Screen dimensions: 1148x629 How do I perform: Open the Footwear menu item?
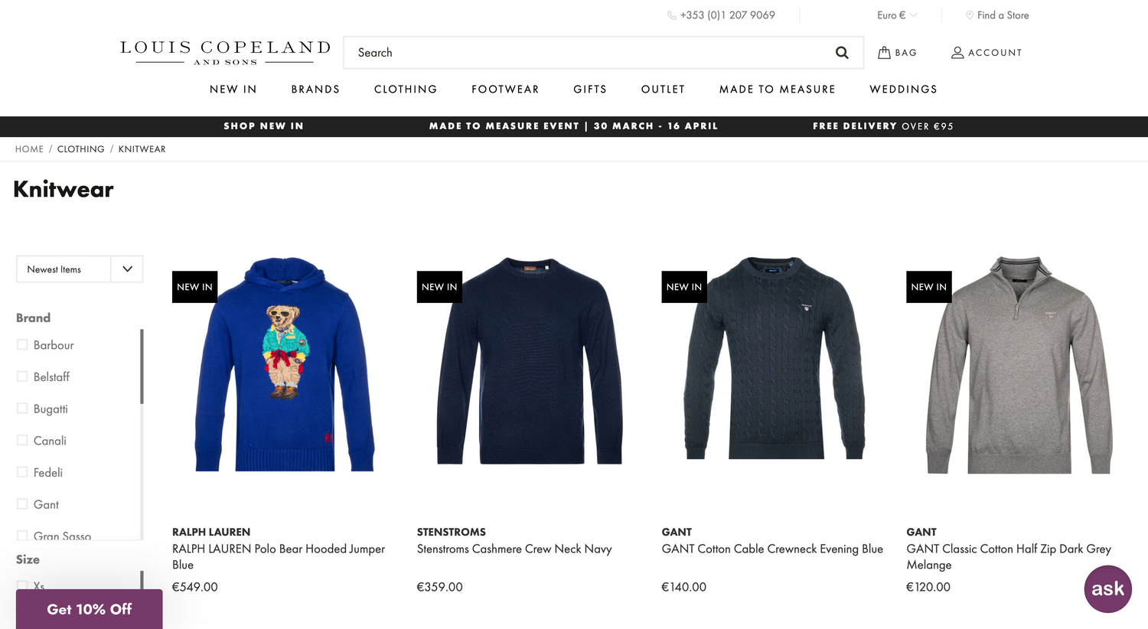[x=505, y=90]
